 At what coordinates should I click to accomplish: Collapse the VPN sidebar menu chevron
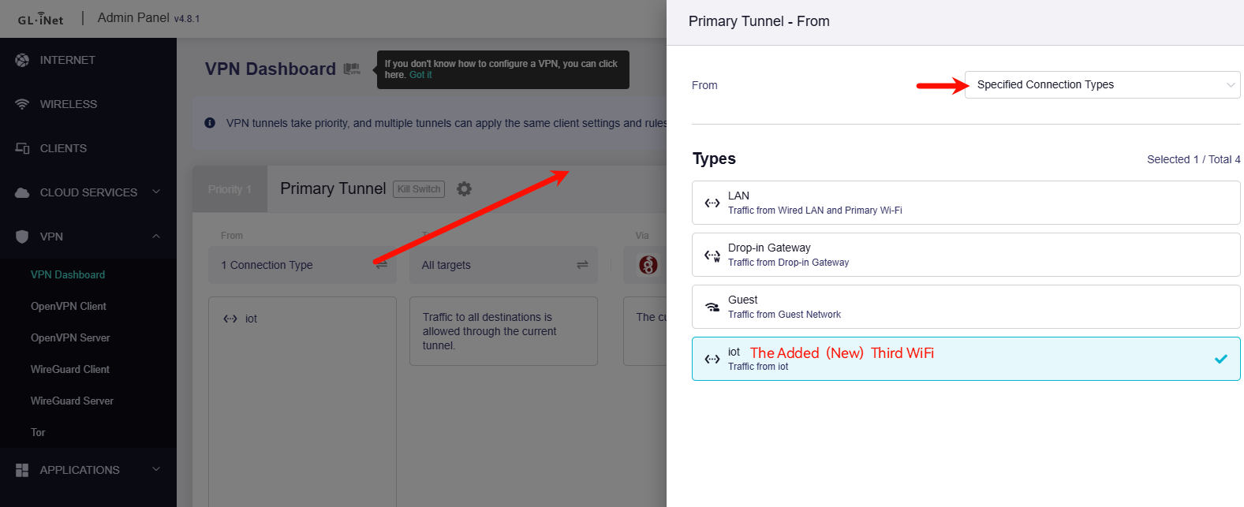tap(156, 237)
